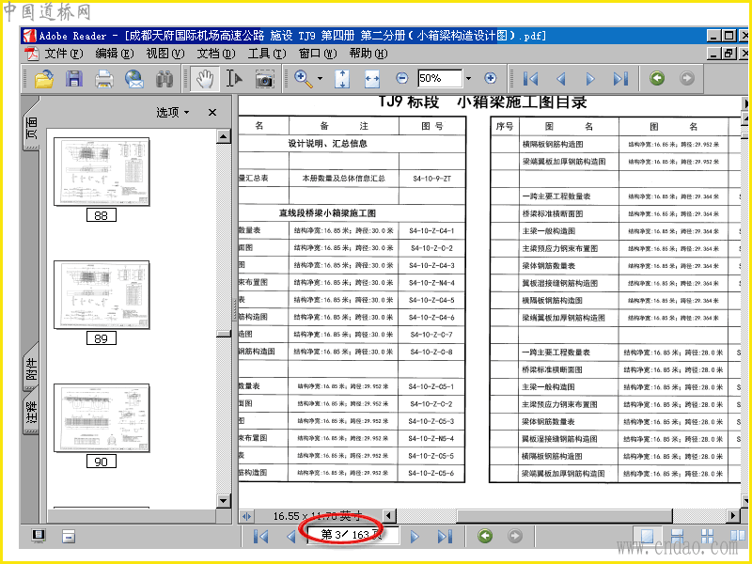Select page 88 thumbnail
This screenshot has height=564, width=752.
(102, 172)
